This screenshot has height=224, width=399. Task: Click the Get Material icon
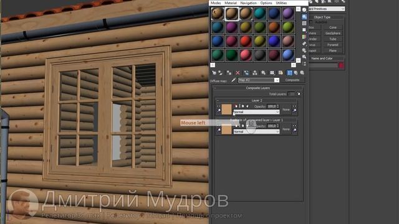point(213,73)
